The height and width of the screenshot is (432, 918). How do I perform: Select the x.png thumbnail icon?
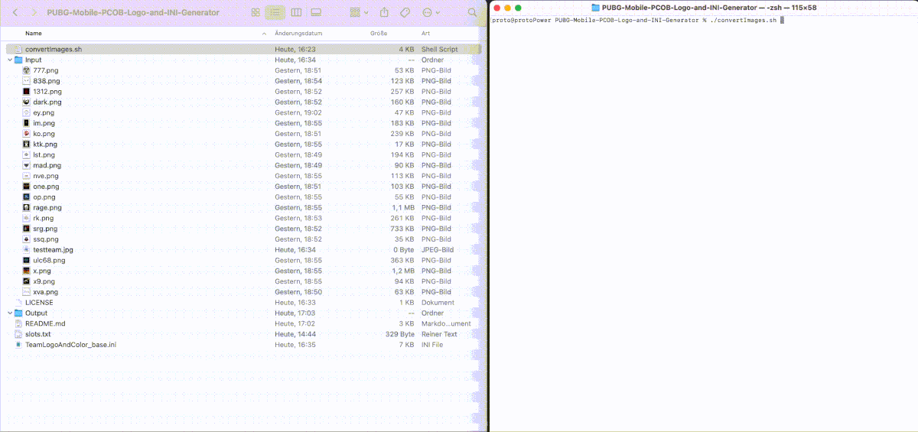pos(27,271)
